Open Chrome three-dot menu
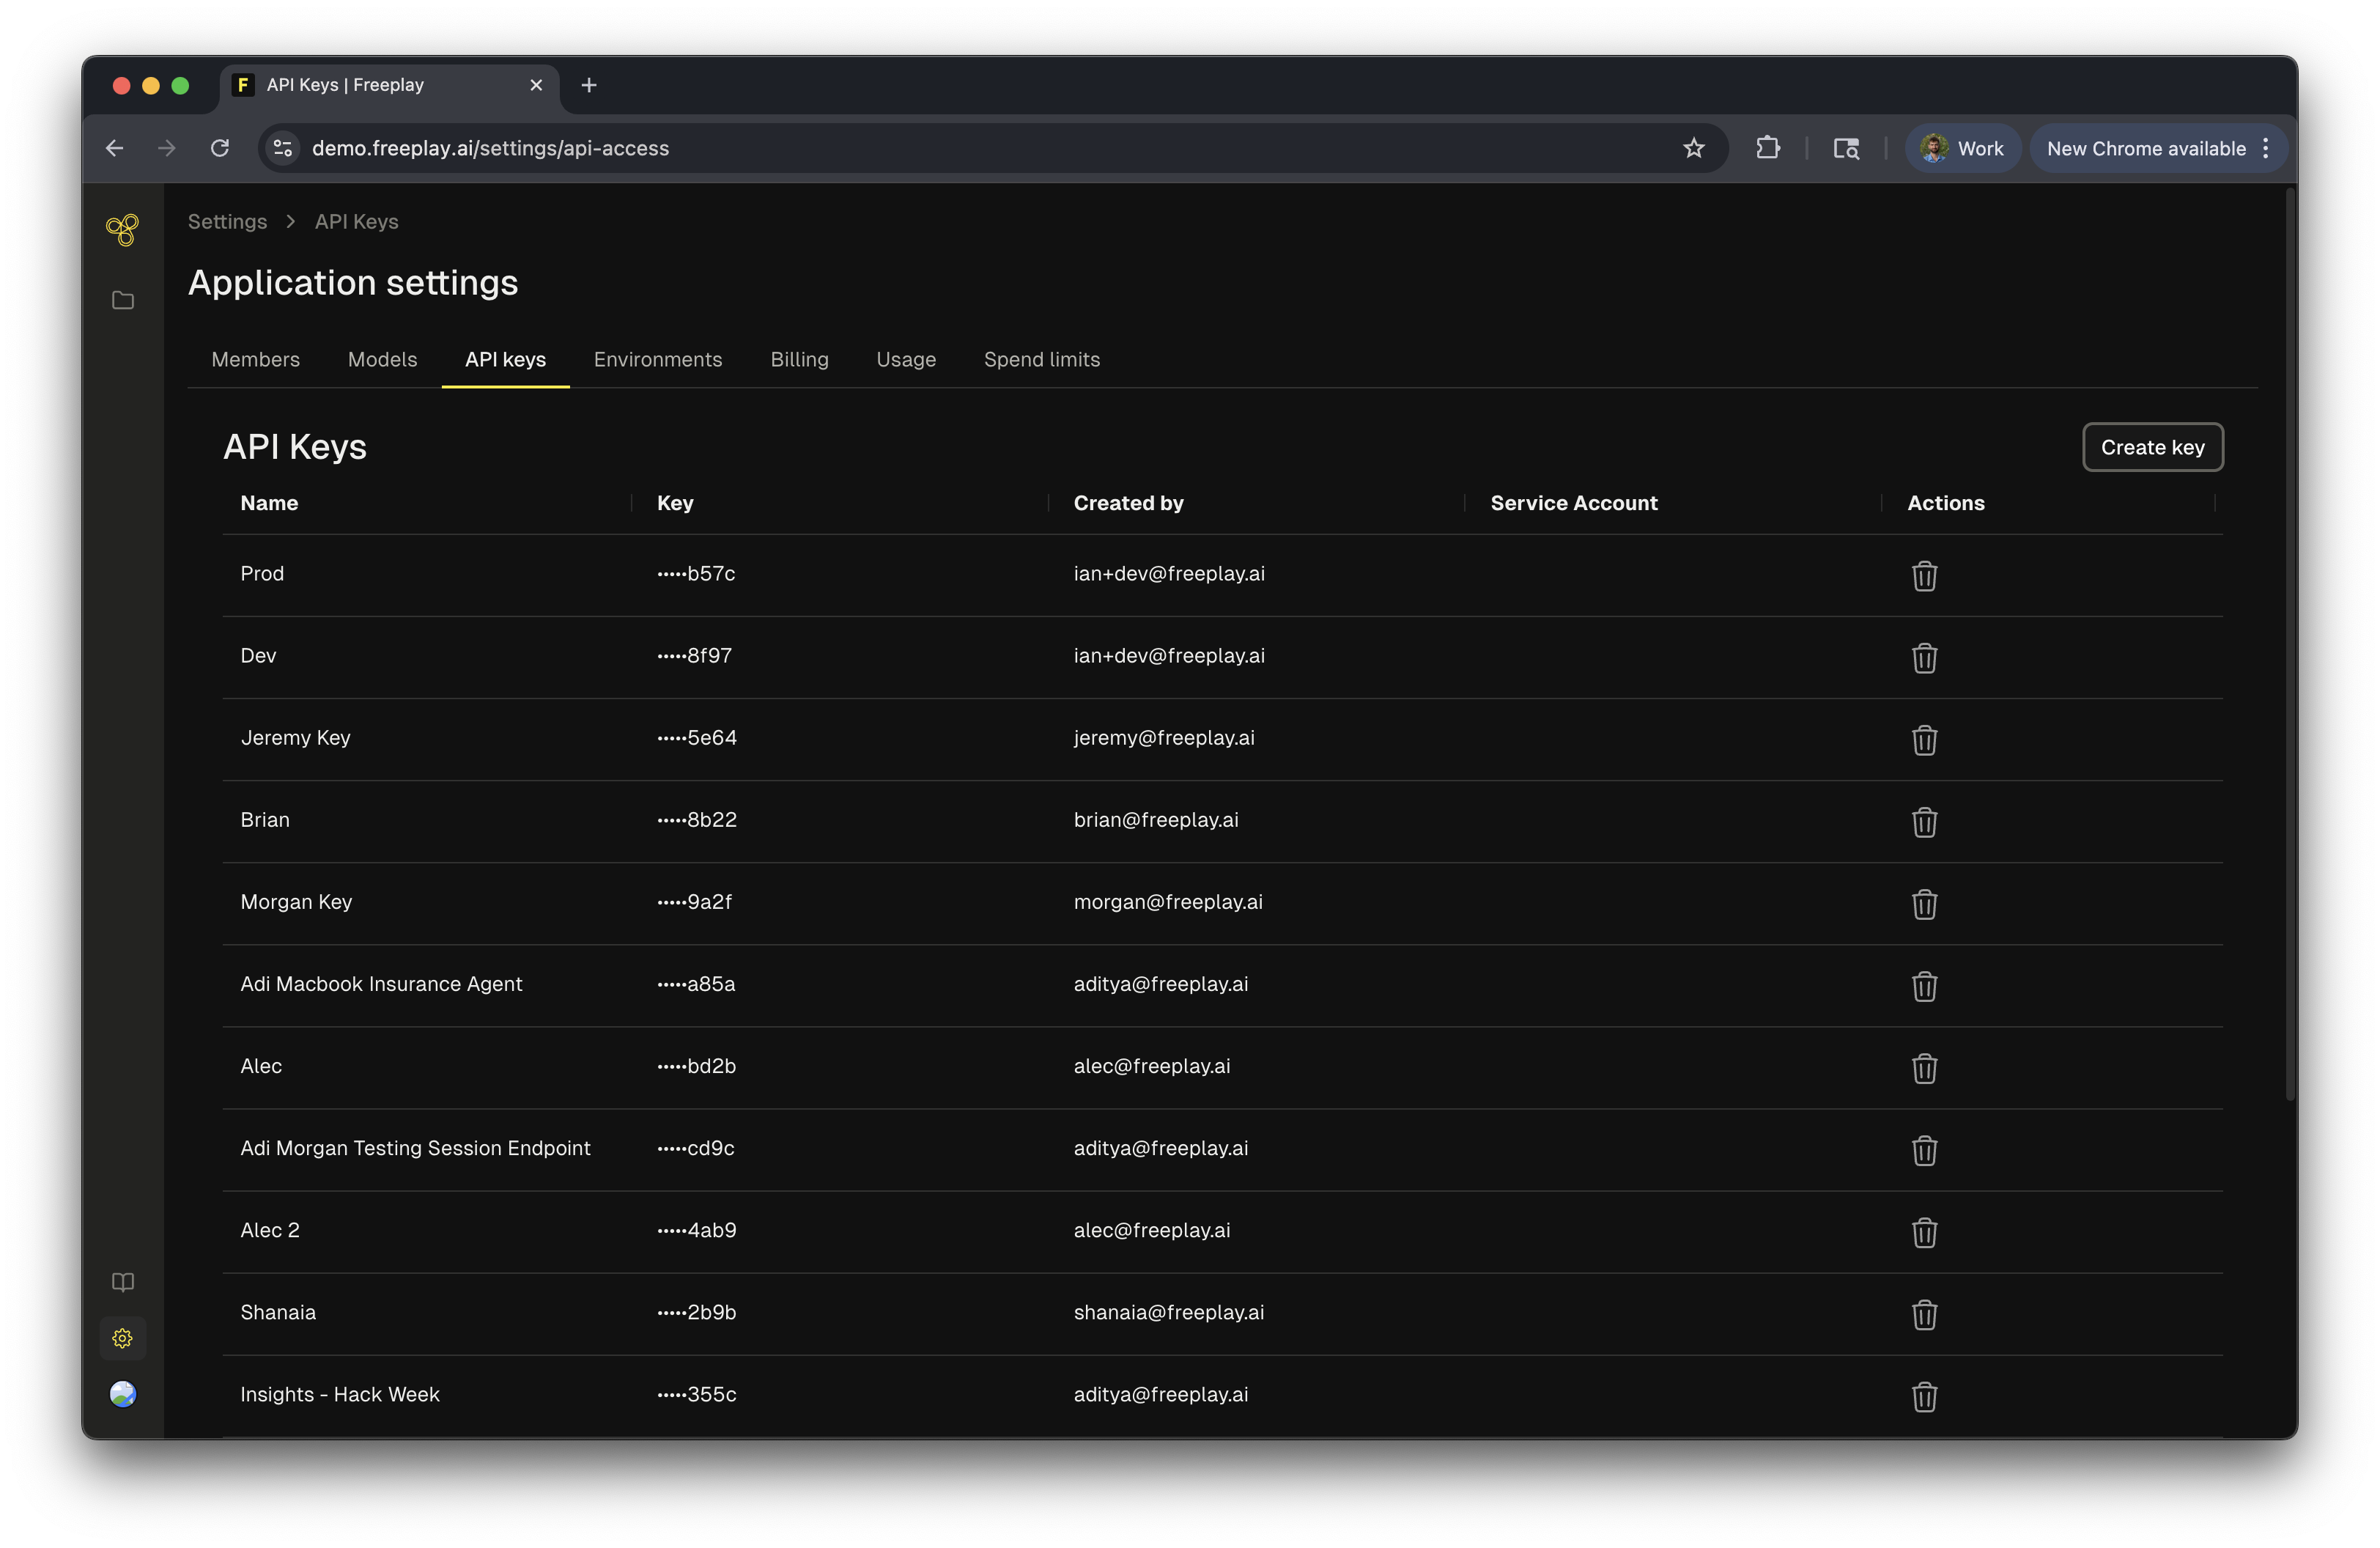Image resolution: width=2380 pixels, height=1548 pixels. (x=2266, y=148)
